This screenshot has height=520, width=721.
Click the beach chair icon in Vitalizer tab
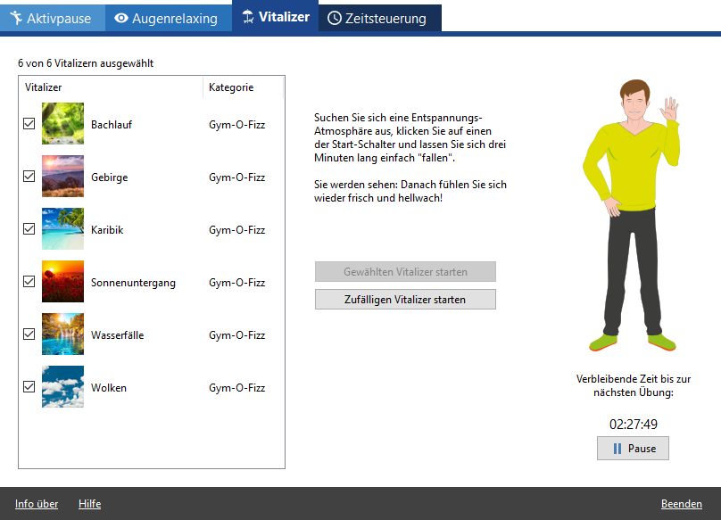tap(248, 17)
